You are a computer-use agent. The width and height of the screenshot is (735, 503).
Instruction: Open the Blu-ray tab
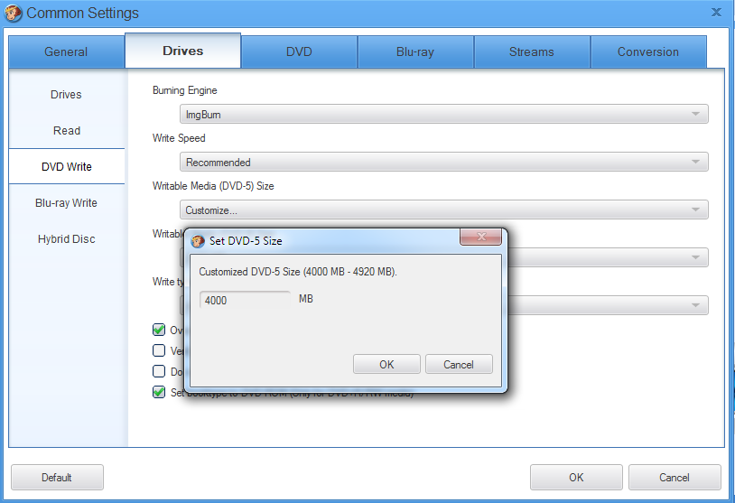pos(415,51)
